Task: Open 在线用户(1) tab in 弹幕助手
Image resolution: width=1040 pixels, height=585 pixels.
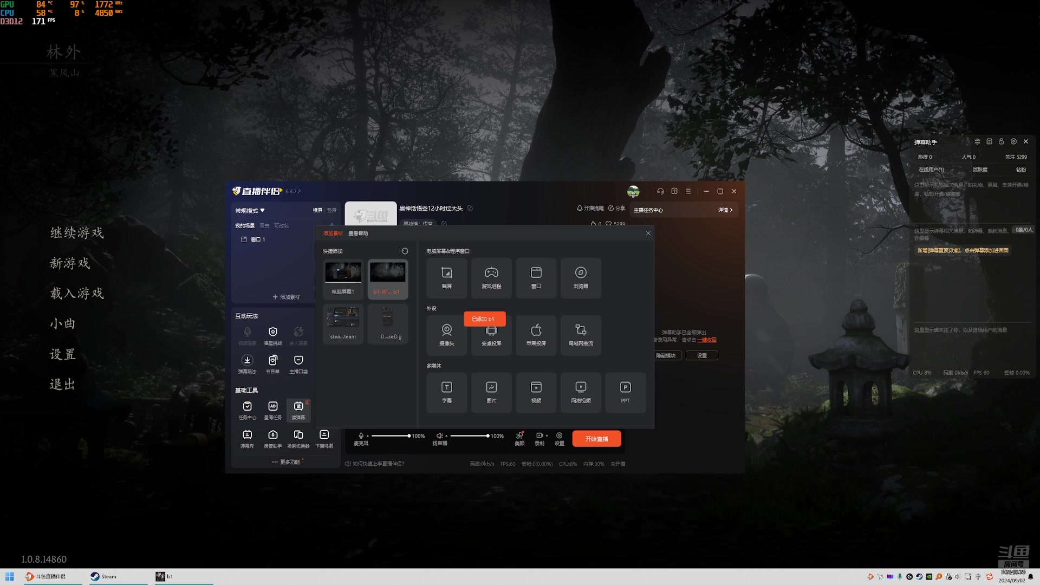Action: [x=931, y=170]
